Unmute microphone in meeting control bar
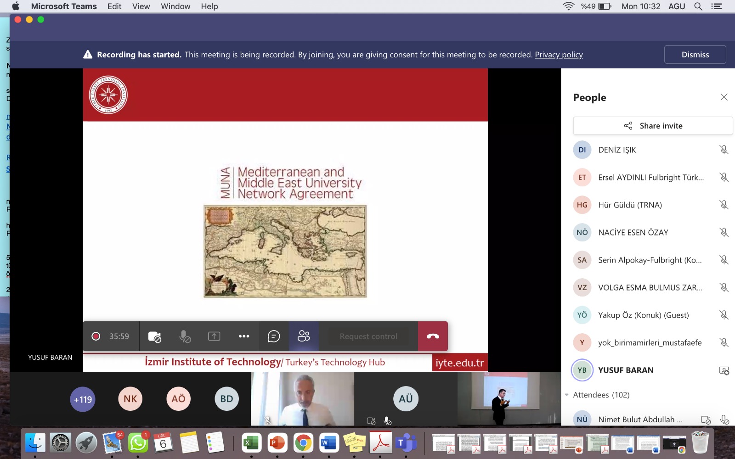 coord(185,336)
